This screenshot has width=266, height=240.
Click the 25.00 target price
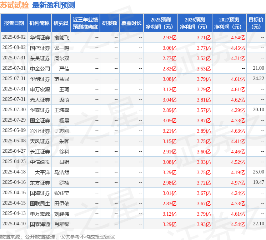[259, 172]
